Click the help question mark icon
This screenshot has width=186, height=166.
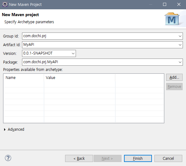tap(8, 158)
